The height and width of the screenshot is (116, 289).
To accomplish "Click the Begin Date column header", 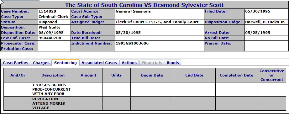I will click(x=152, y=75).
